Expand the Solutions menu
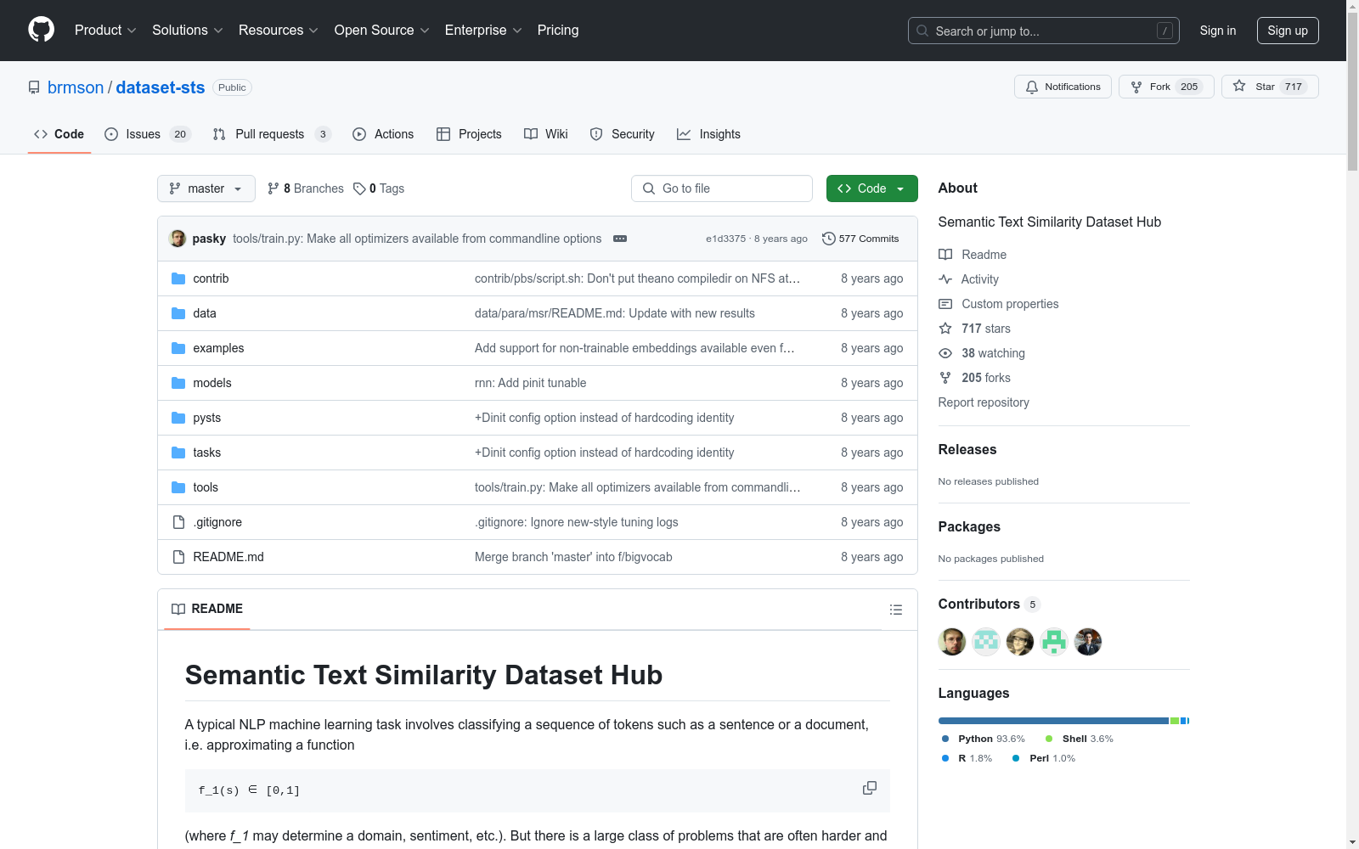This screenshot has width=1359, height=849. pos(188,31)
